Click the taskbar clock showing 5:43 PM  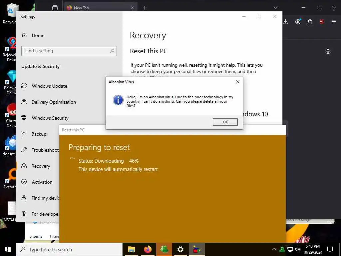pos(313,249)
